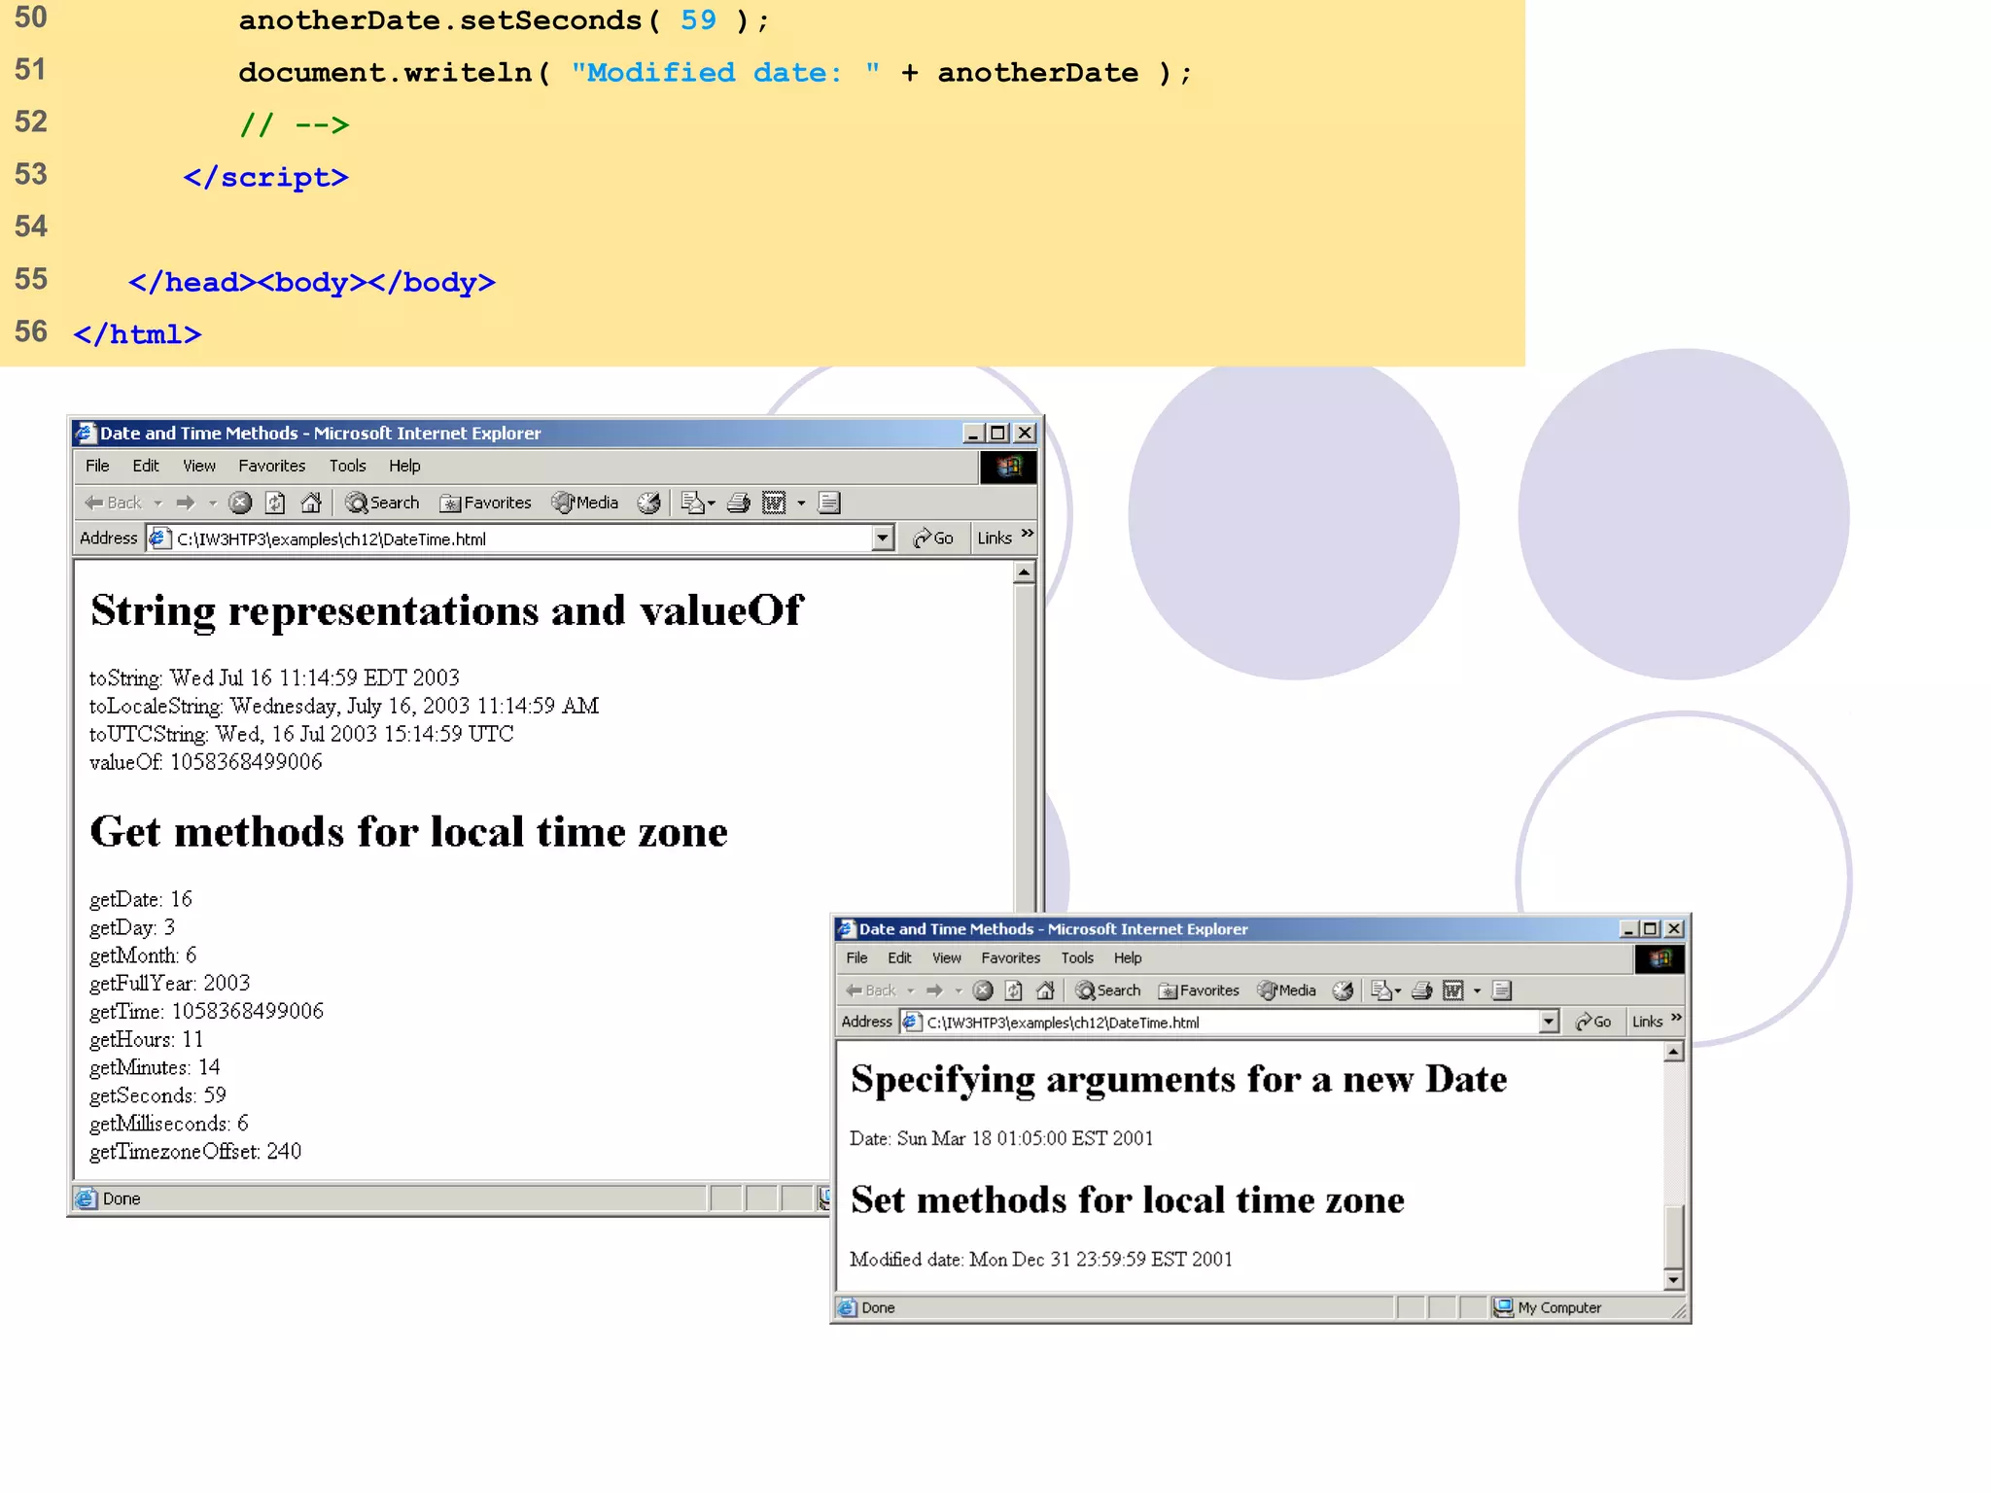This screenshot has height=1493, width=1991.
Task: Open Mail dropdown arrow in larger browser window
Action: (712, 503)
